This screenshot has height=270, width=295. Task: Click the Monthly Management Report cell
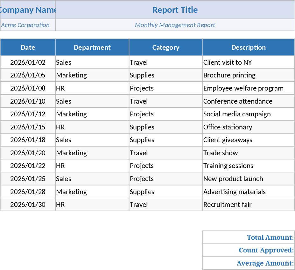click(175, 25)
